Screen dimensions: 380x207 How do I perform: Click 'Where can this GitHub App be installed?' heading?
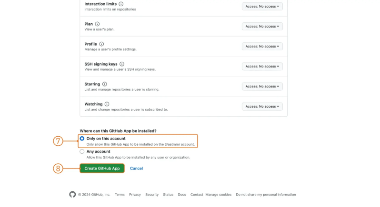click(x=118, y=131)
